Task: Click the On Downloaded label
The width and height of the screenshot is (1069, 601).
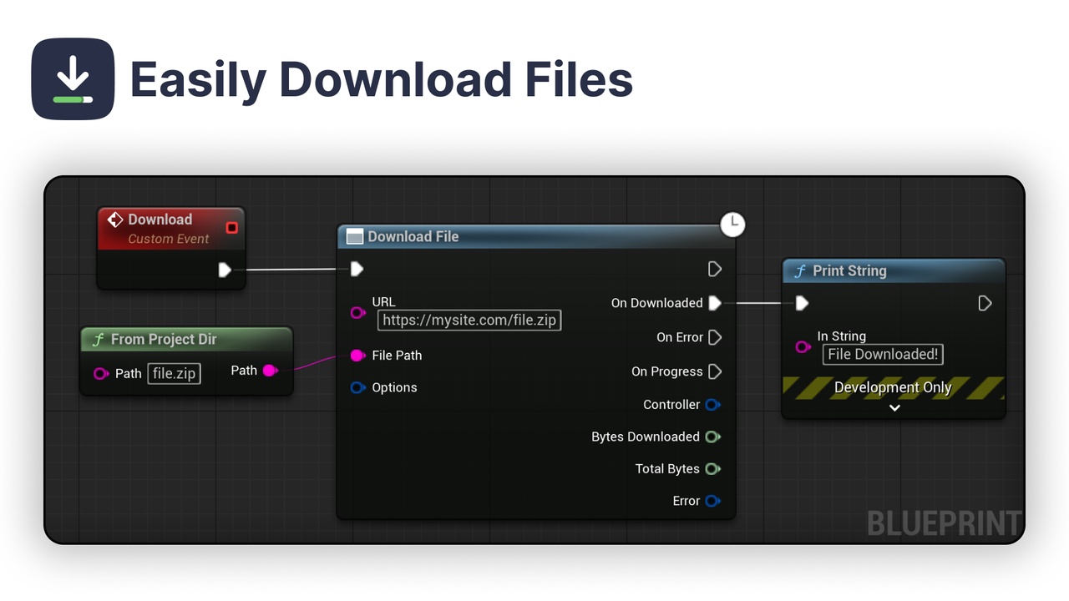Action: [657, 303]
